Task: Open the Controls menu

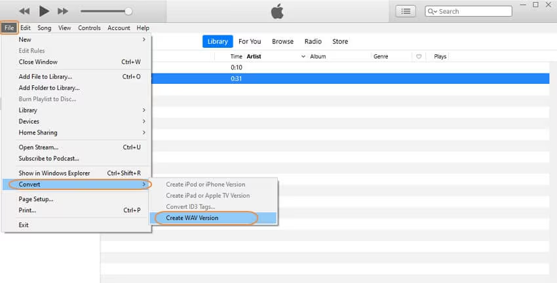Action: (x=89, y=28)
